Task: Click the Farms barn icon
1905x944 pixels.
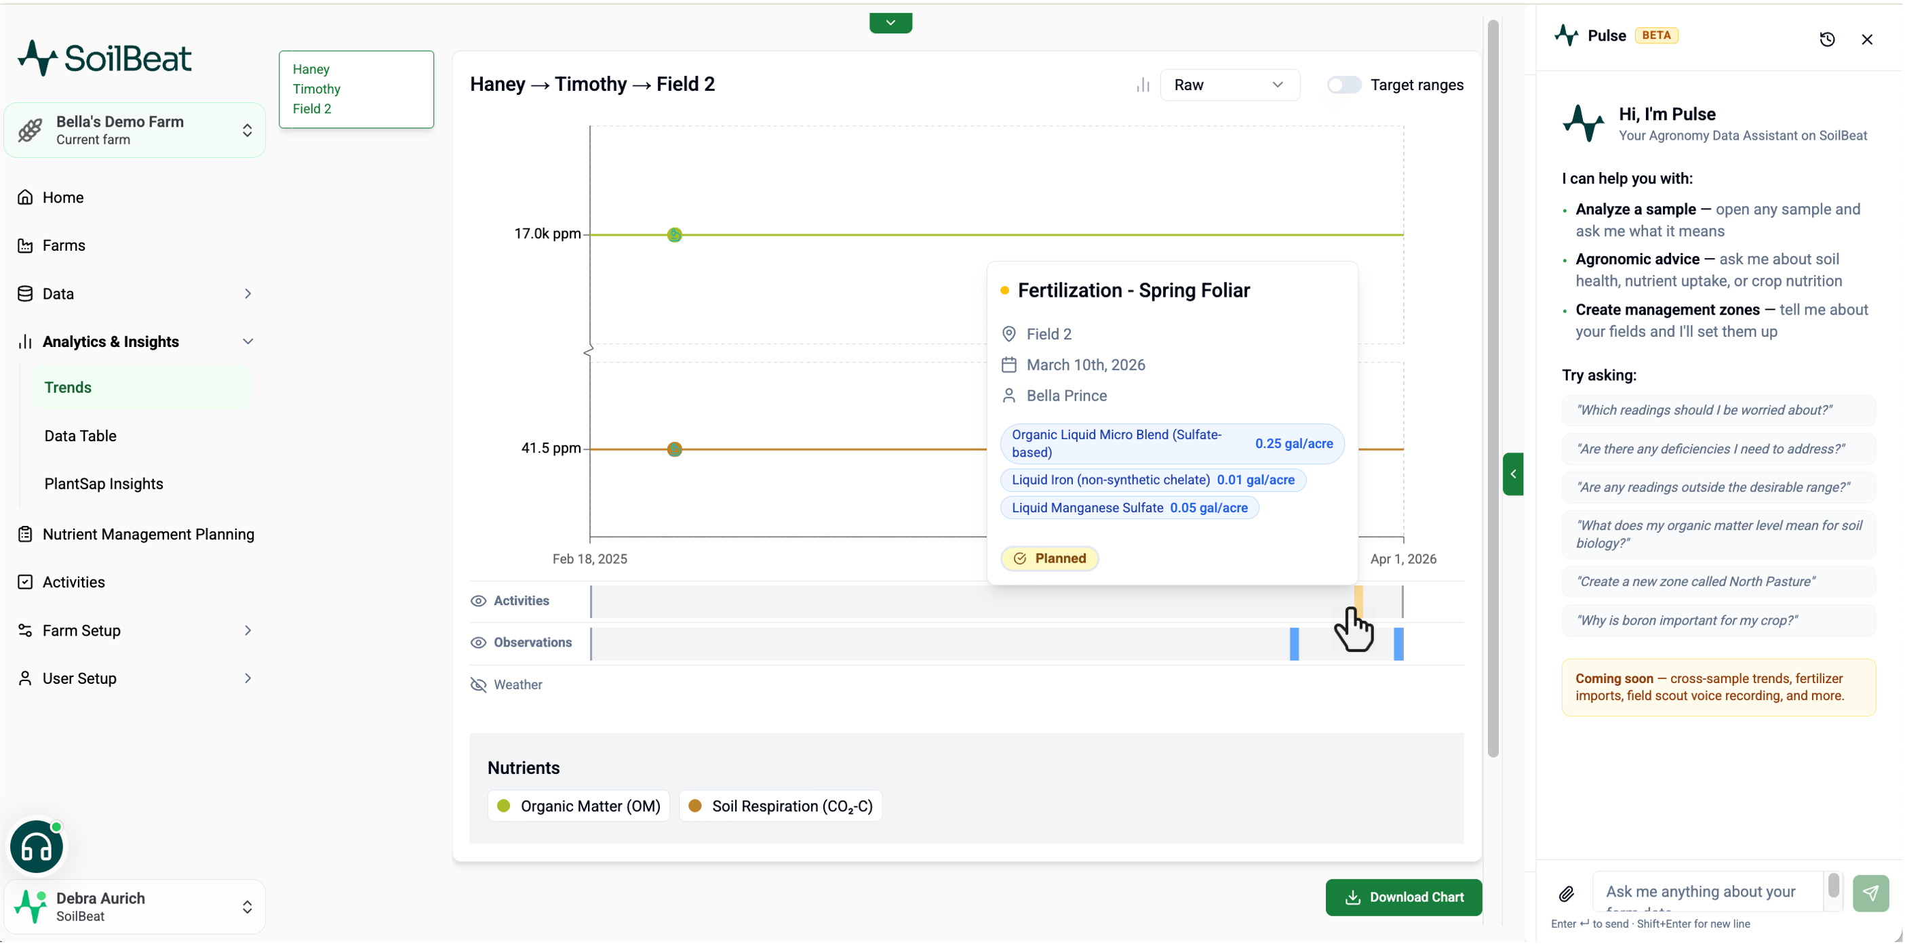Action: [x=25, y=245]
